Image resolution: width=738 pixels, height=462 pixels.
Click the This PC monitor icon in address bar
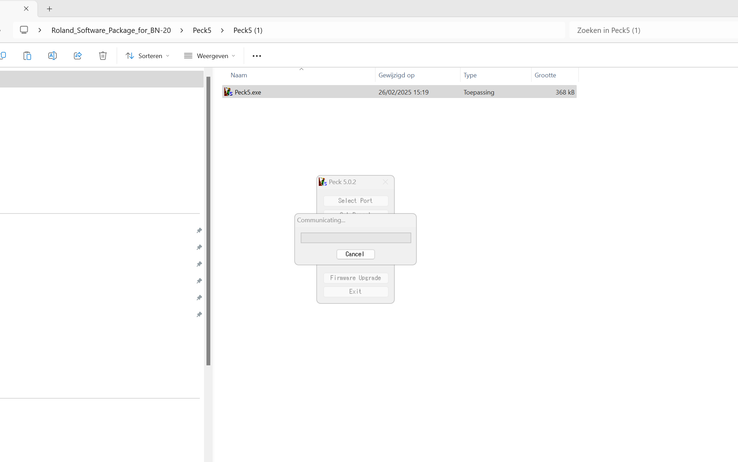coord(24,30)
